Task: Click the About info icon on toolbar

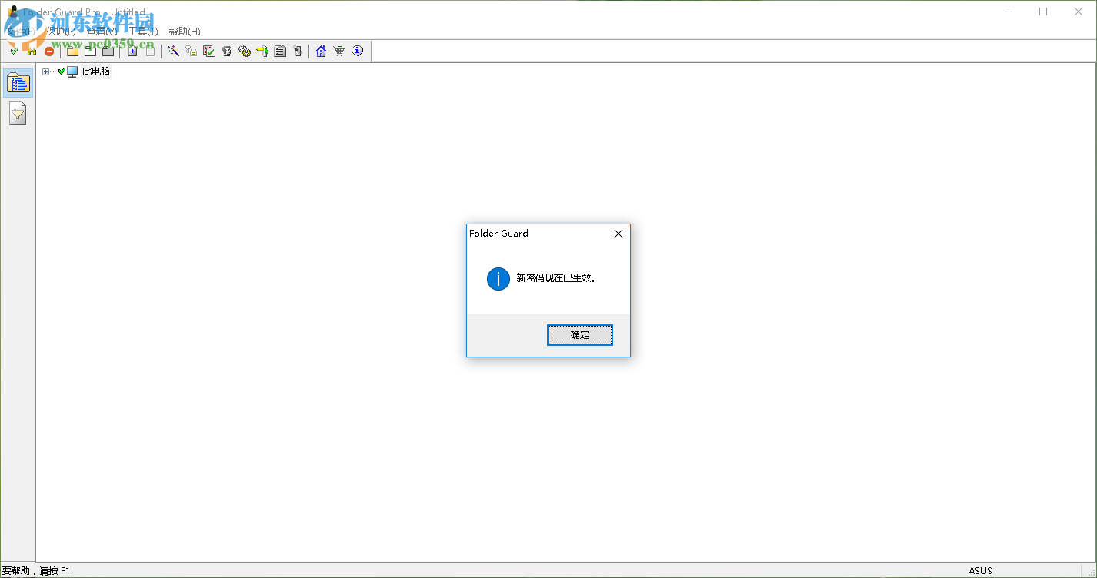Action: point(357,51)
